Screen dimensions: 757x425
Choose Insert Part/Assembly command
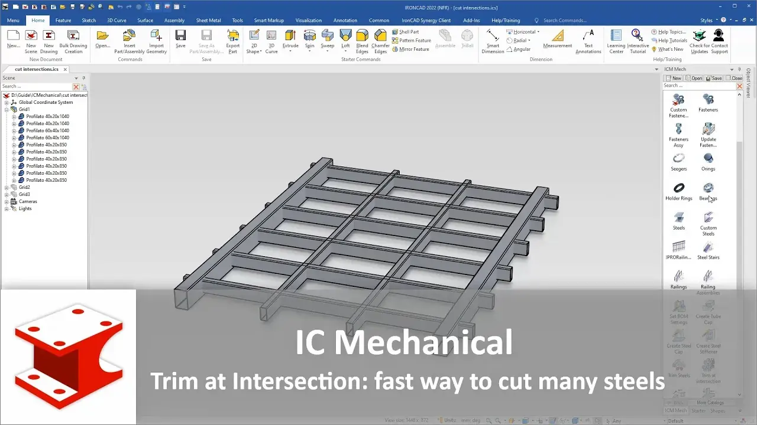pyautogui.click(x=129, y=41)
